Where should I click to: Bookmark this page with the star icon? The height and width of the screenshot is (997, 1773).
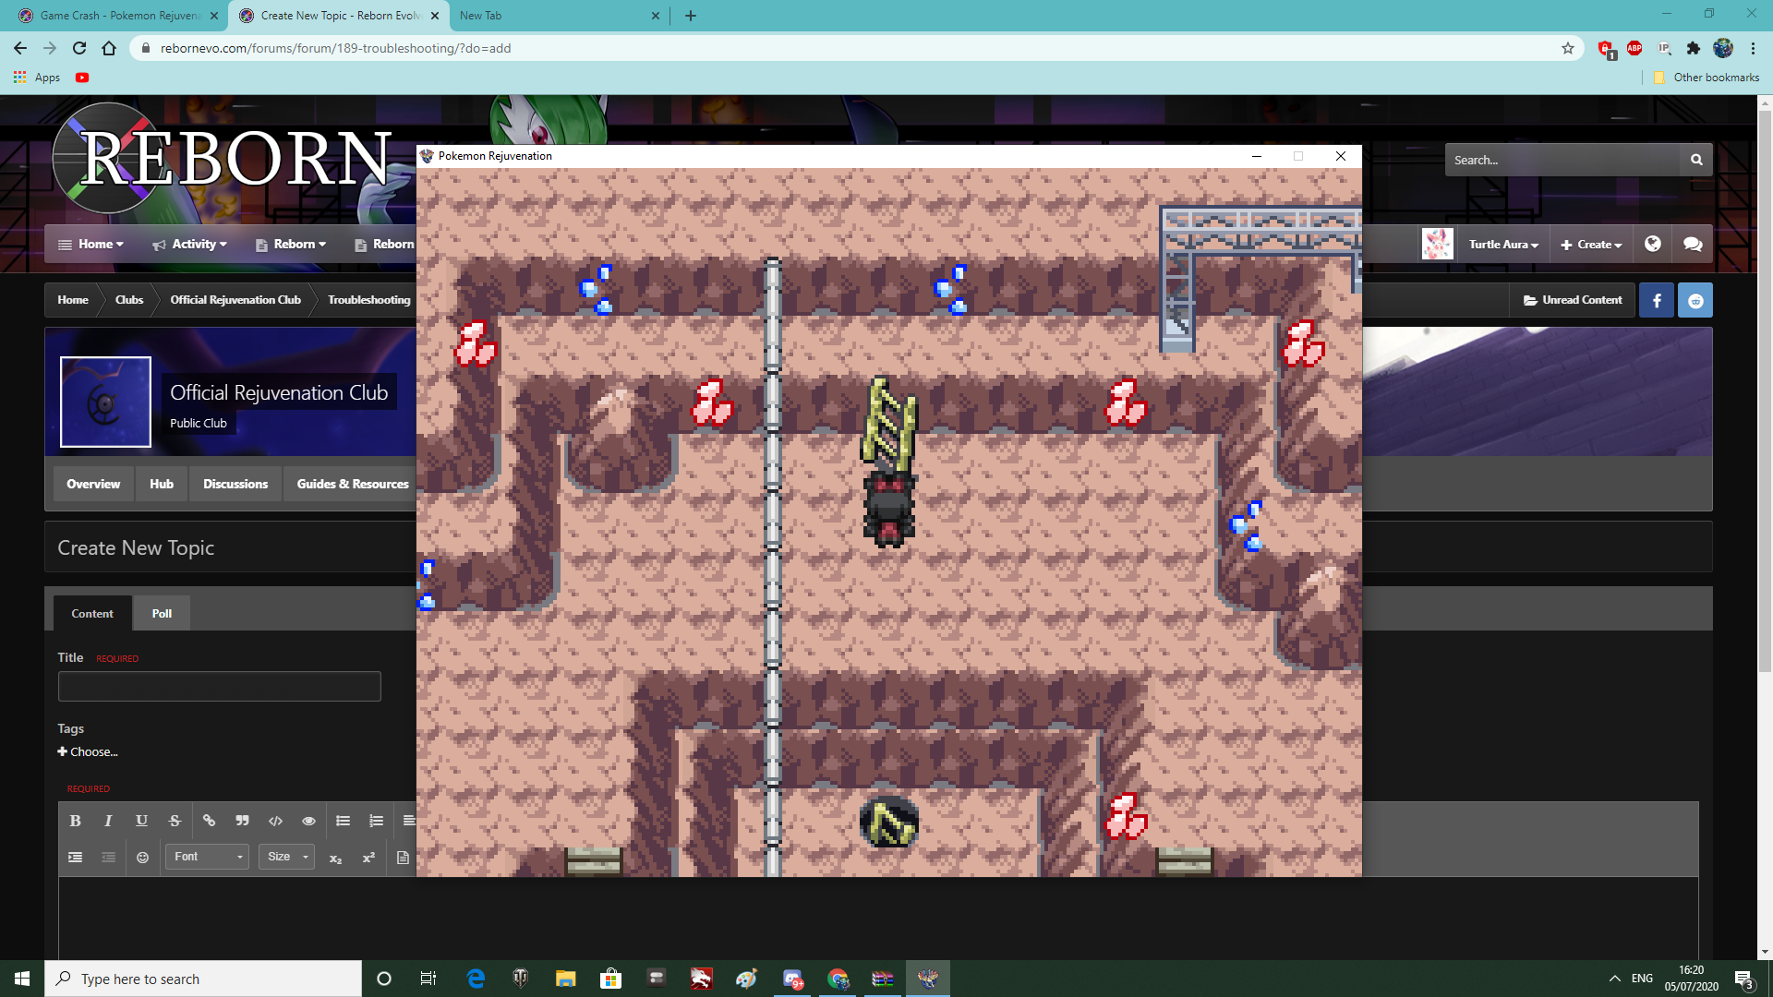point(1568,48)
